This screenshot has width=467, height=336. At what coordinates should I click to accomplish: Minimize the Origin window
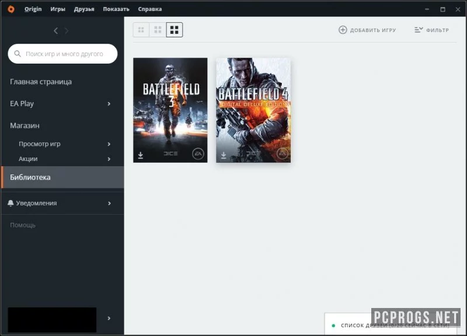pyautogui.click(x=427, y=9)
